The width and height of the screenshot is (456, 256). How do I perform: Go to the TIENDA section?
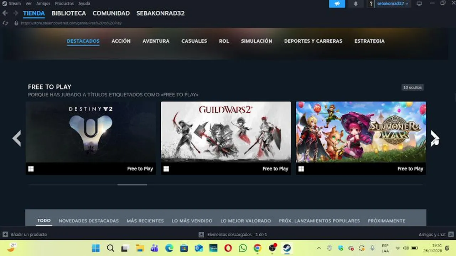(34, 13)
